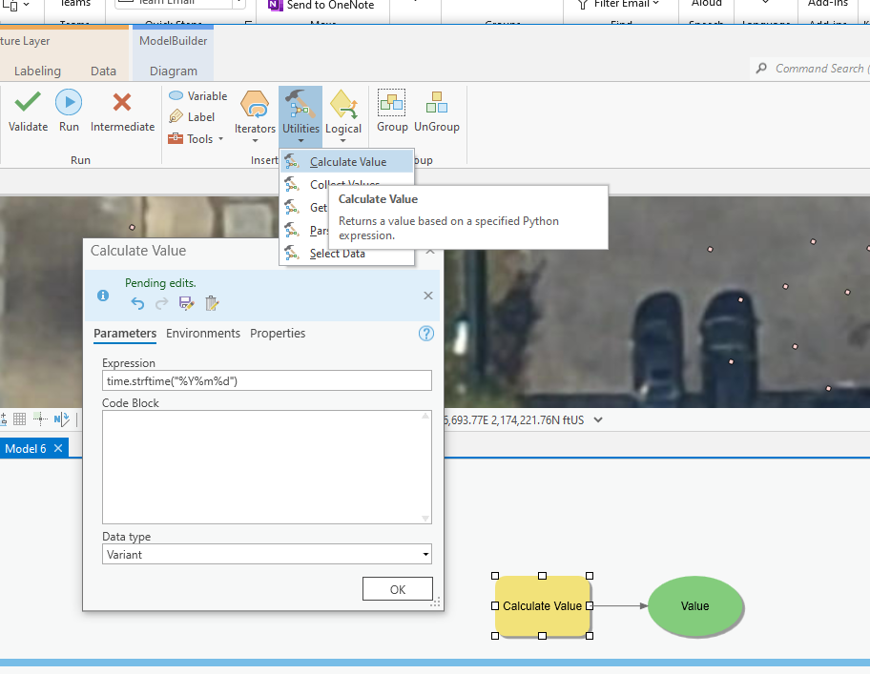Open the coordinate units dropdown on status bar
The image size is (870, 674).
599,418
